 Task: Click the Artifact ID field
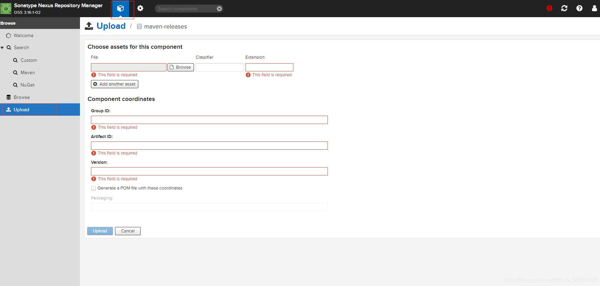coord(209,146)
